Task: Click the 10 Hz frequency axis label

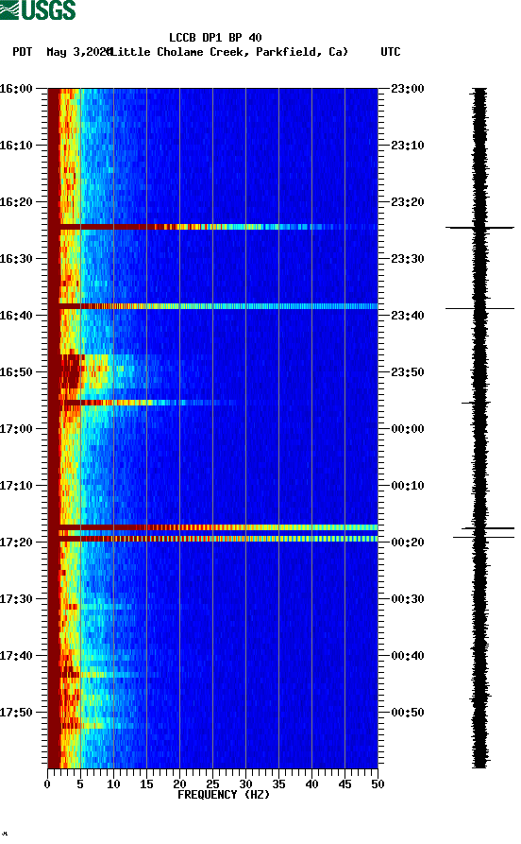Action: point(113,784)
